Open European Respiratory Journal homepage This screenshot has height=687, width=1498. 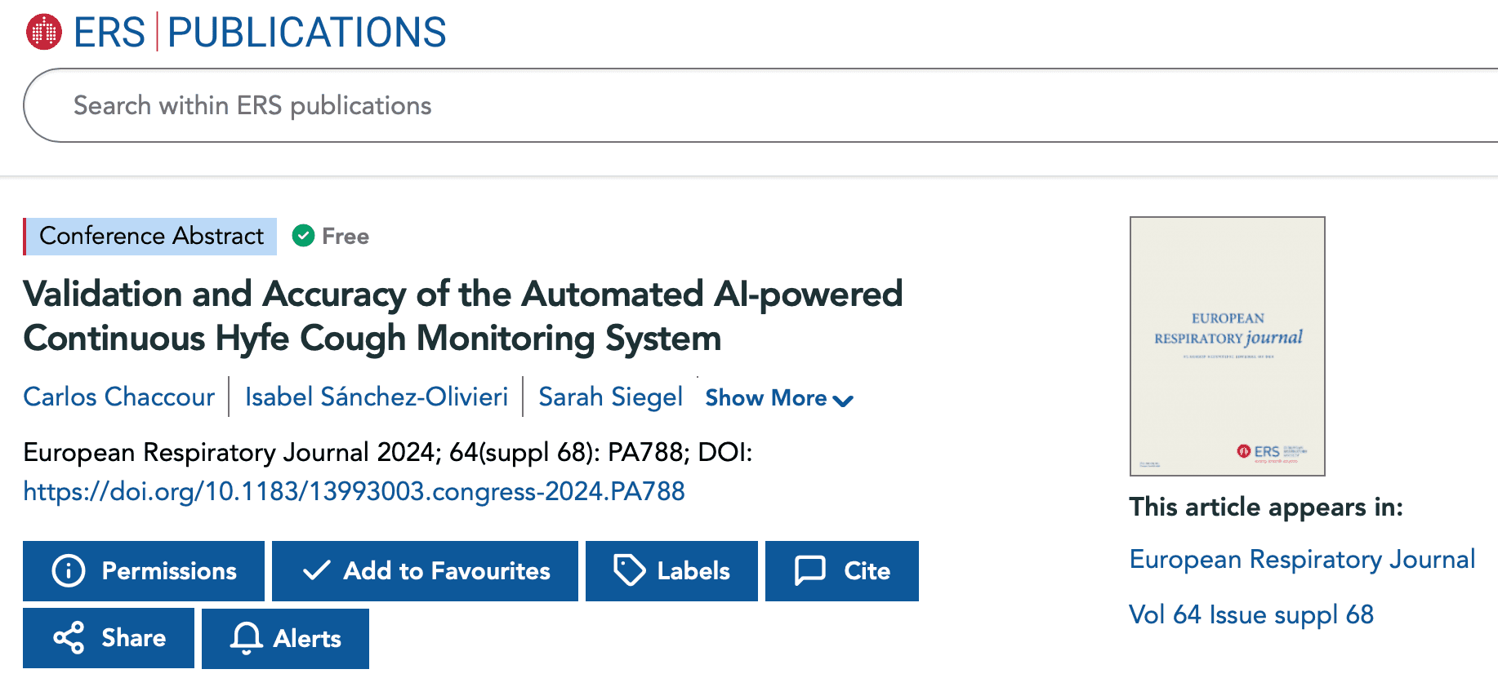tap(1302, 560)
